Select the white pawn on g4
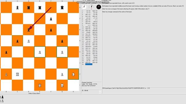 point(62,52)
